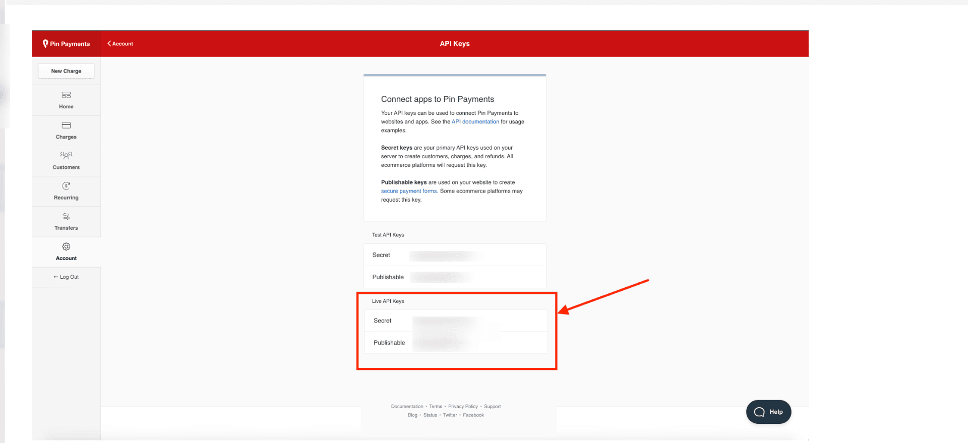Open the Privacy Policy footer link

pyautogui.click(x=463, y=406)
